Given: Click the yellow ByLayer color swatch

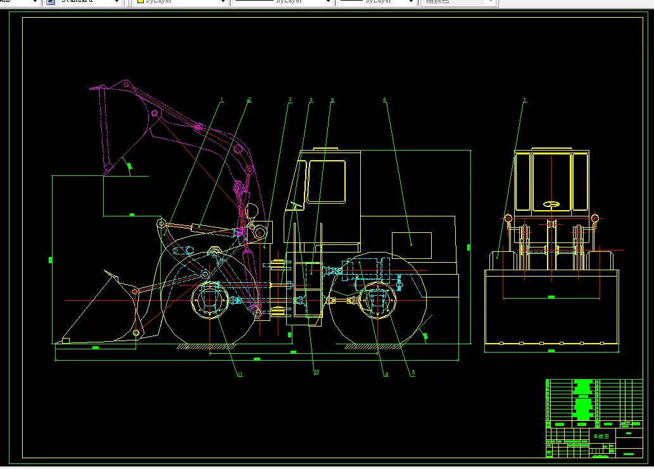Looking at the screenshot, I should click(141, 2).
